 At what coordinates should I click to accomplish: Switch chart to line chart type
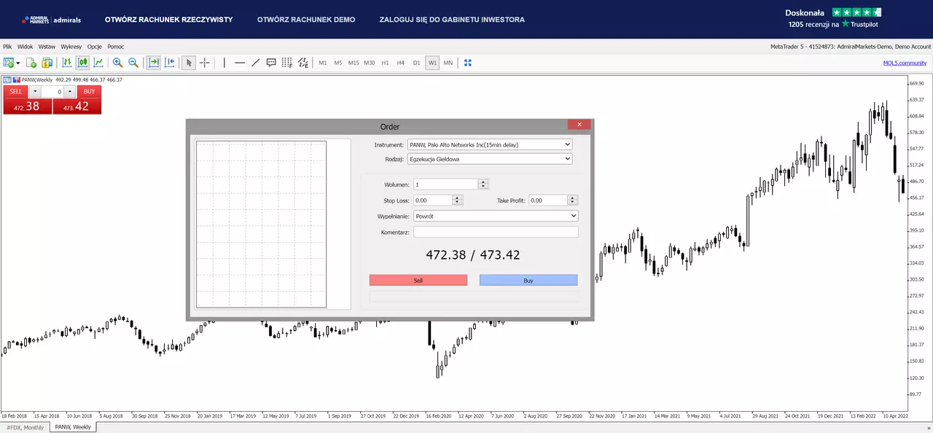click(98, 63)
